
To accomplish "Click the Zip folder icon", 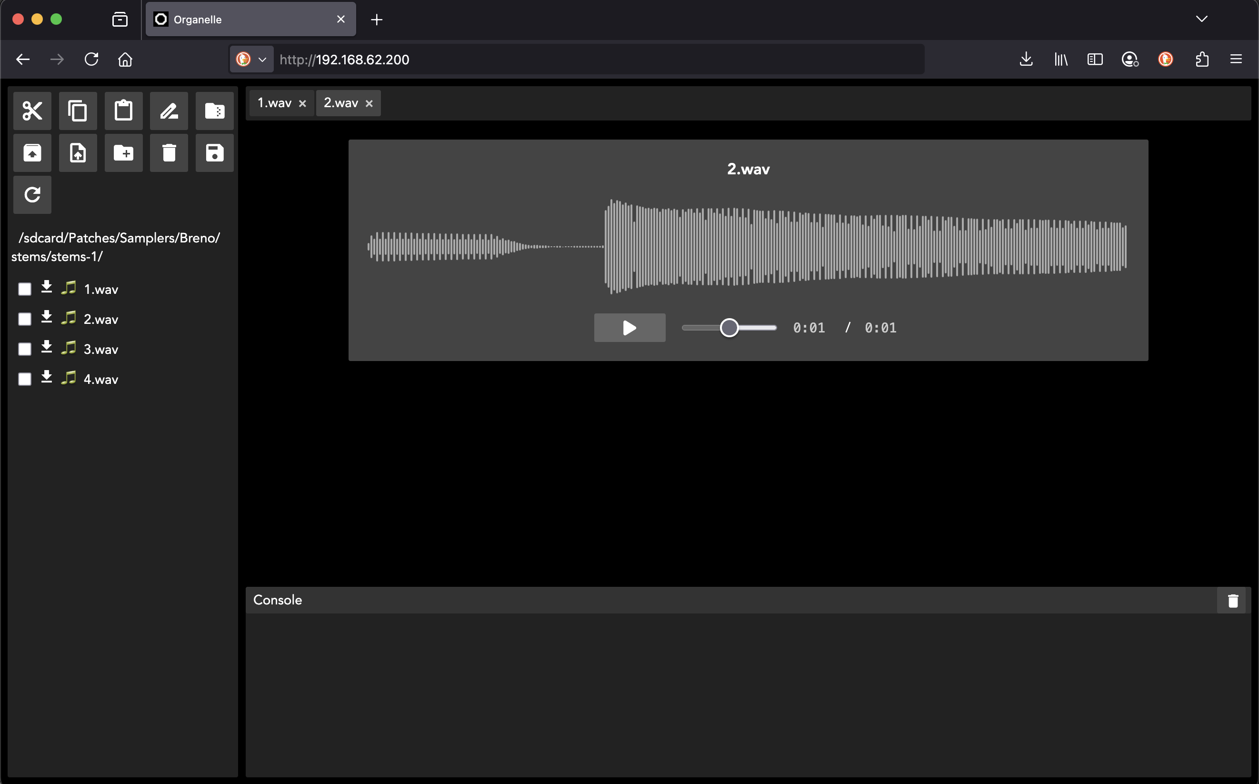I will (x=215, y=111).
